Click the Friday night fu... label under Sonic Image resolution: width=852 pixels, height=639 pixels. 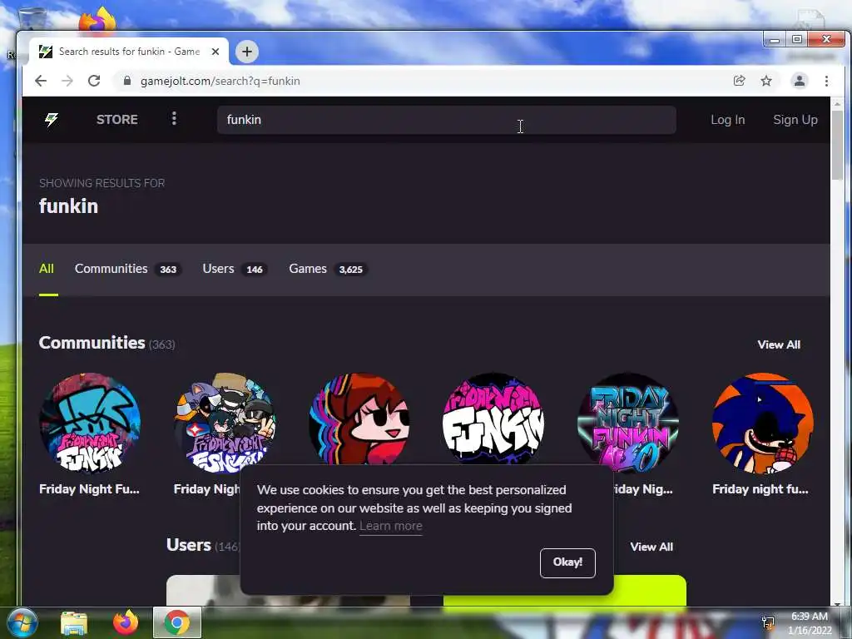[x=760, y=489]
